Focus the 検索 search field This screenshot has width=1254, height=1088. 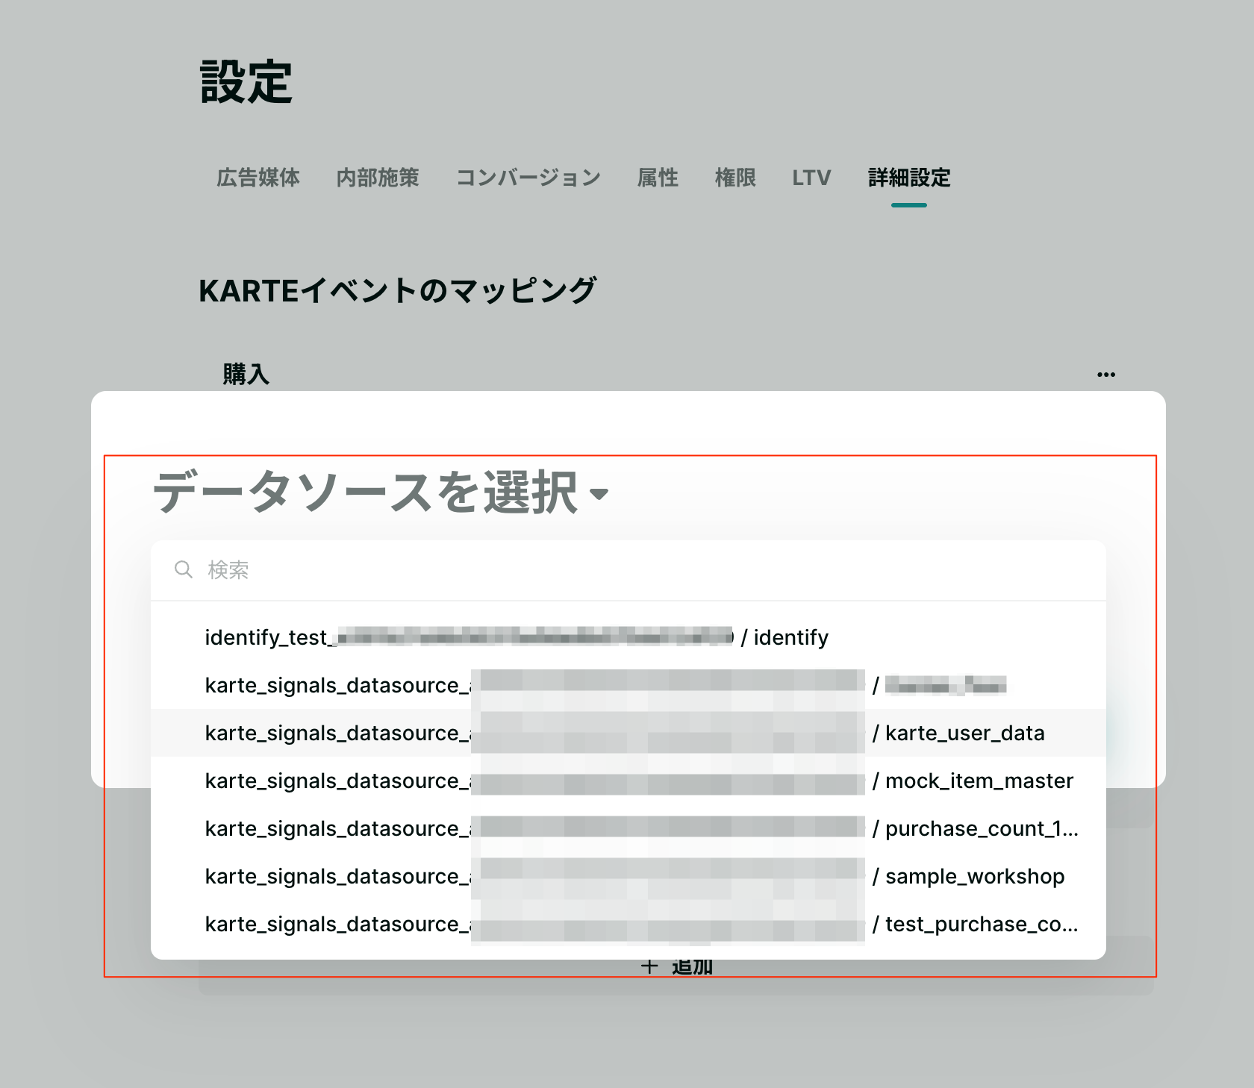pos(628,570)
